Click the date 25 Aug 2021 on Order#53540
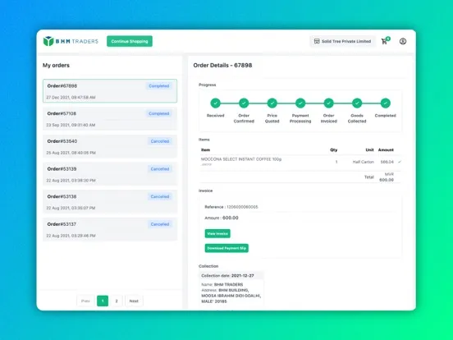This screenshot has width=453, height=340. (71, 153)
